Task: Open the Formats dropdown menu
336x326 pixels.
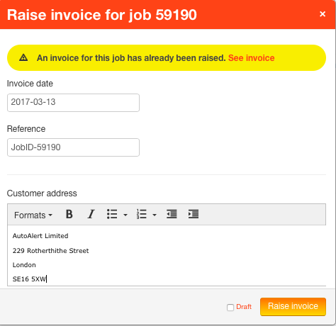Action: 33,215
